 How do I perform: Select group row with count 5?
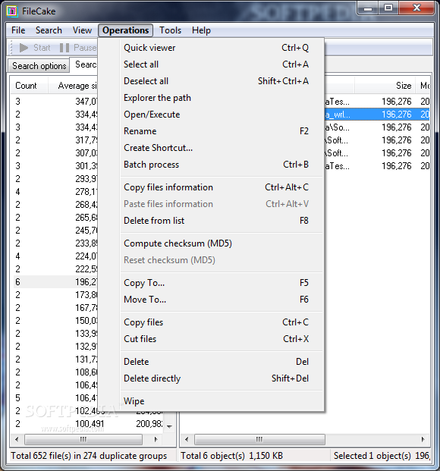click(56, 397)
